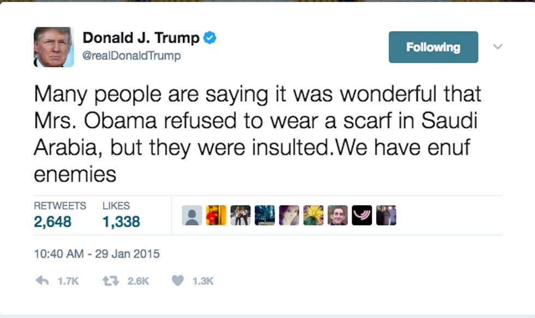This screenshot has height=318, width=535.
Task: Open the yellow flower avatar
Action: pyautogui.click(x=313, y=215)
